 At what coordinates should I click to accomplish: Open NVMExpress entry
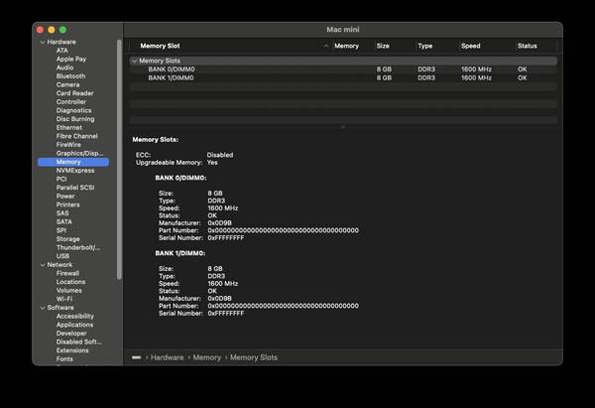point(75,171)
